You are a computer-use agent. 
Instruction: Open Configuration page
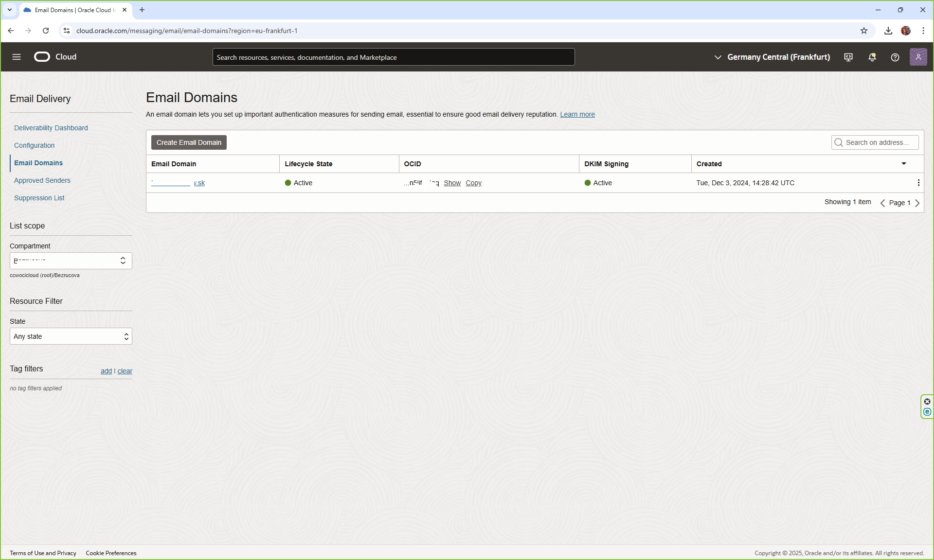click(x=34, y=145)
